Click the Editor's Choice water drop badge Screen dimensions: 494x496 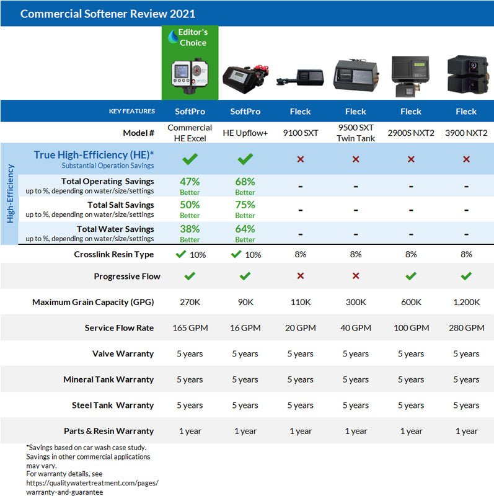(173, 37)
